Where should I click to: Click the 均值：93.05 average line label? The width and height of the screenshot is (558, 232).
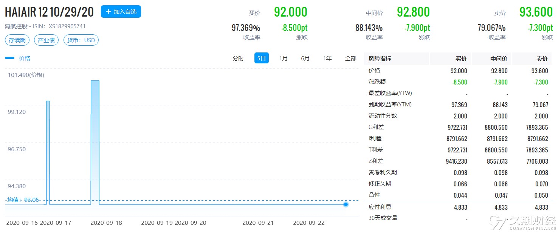pyautogui.click(x=23, y=200)
